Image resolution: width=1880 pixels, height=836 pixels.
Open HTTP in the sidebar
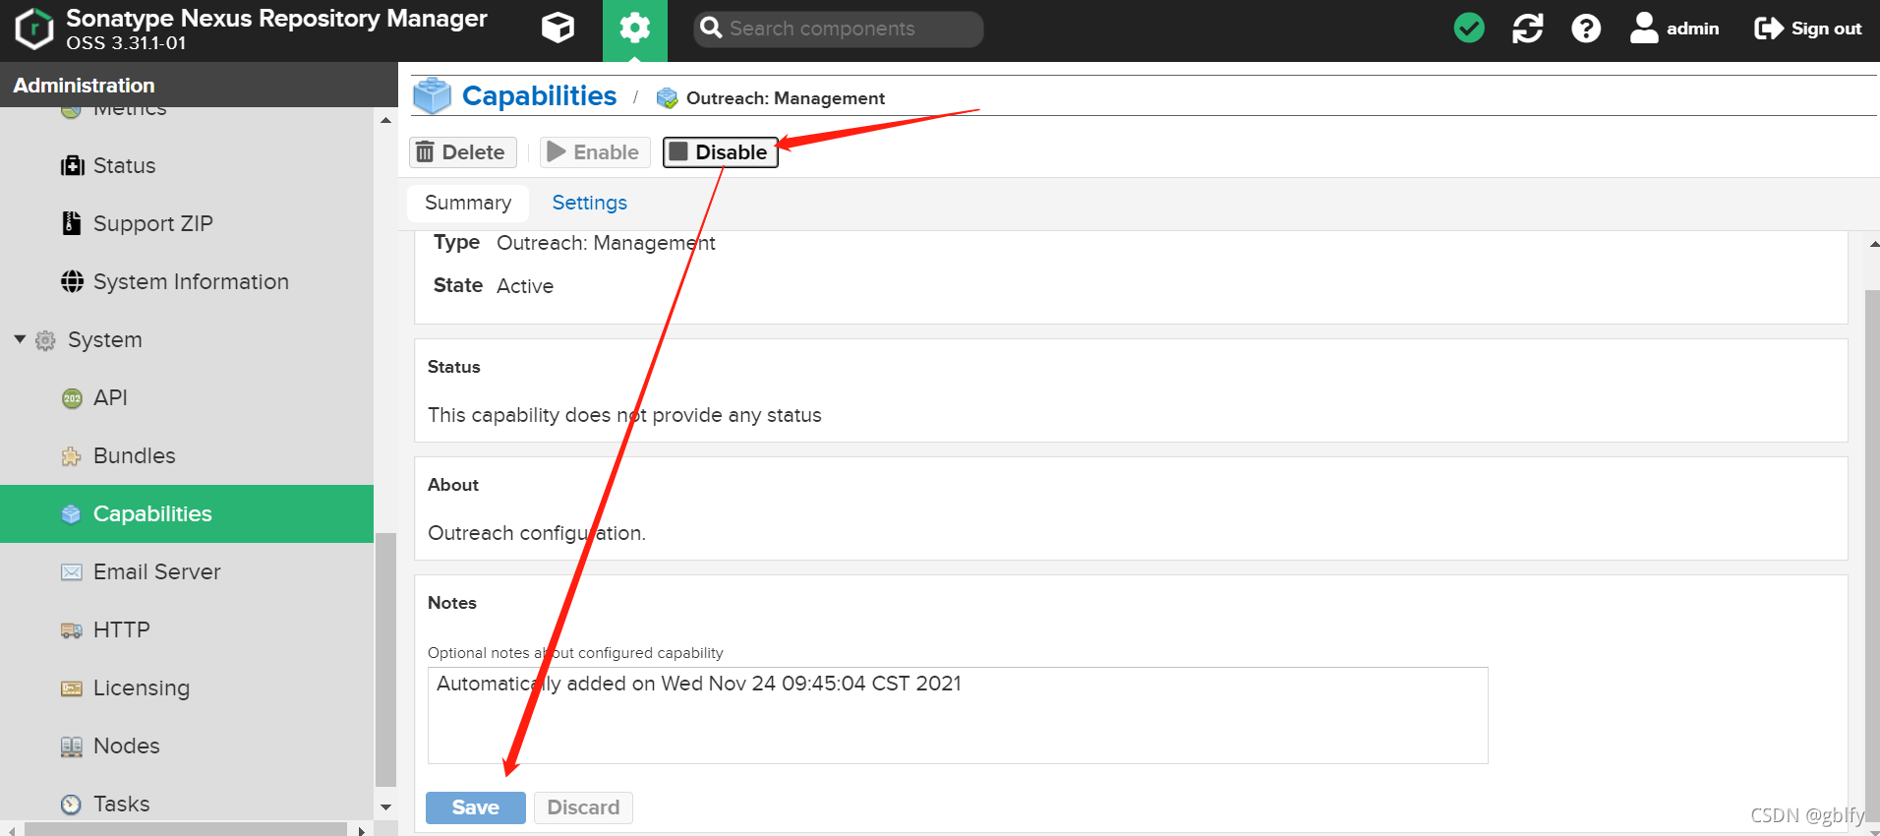coord(187,629)
